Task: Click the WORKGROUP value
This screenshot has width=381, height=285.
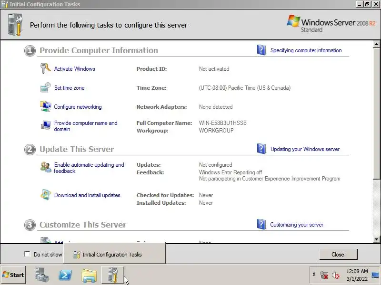Action: point(216,130)
